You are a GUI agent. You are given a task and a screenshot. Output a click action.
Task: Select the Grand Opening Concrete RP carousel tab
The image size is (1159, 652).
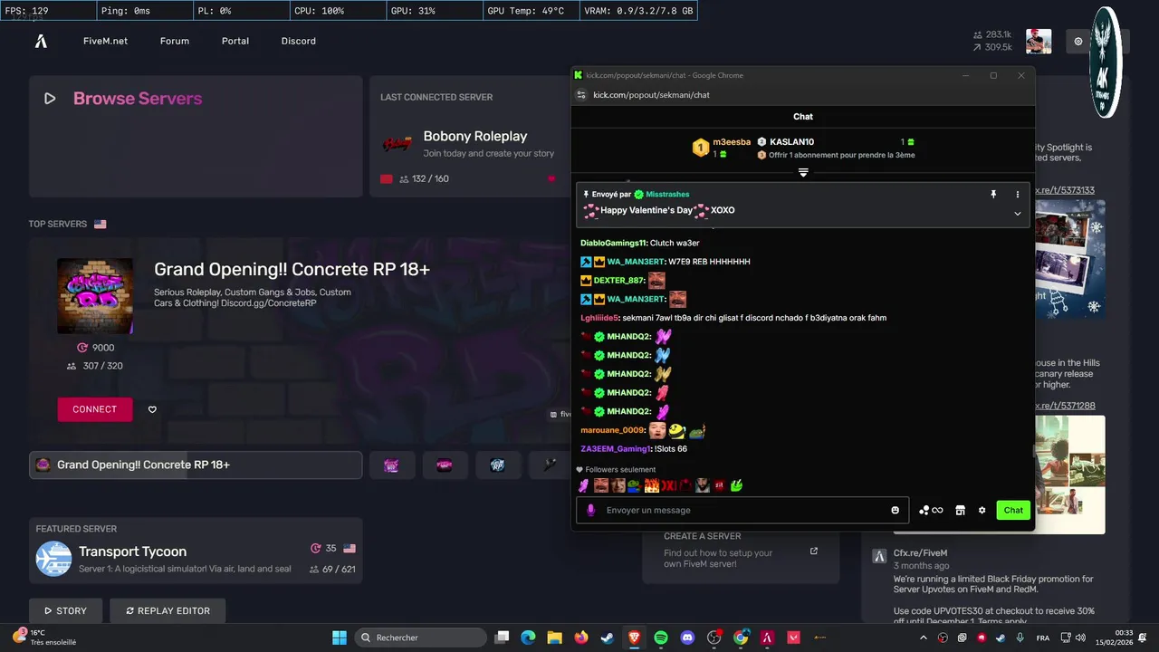pos(196,465)
